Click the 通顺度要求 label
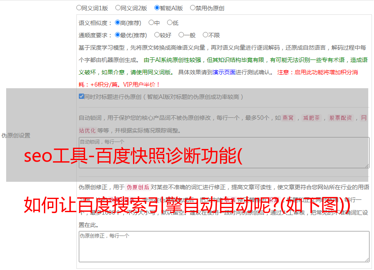The image size is (374, 270). (x=95, y=36)
